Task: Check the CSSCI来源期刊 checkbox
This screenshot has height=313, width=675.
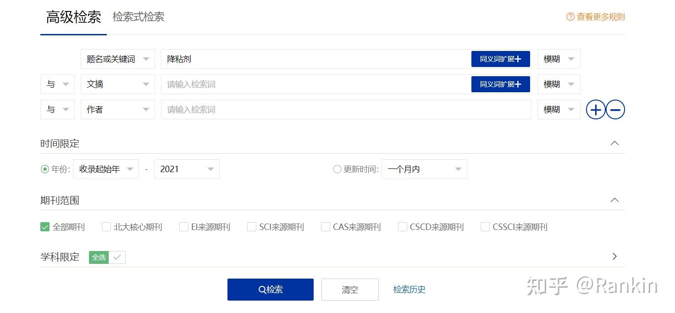Action: pos(485,227)
